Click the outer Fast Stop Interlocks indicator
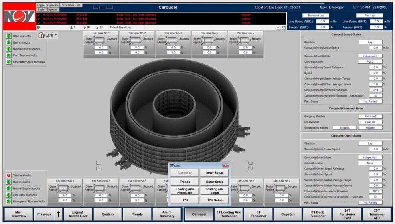 point(8,195)
